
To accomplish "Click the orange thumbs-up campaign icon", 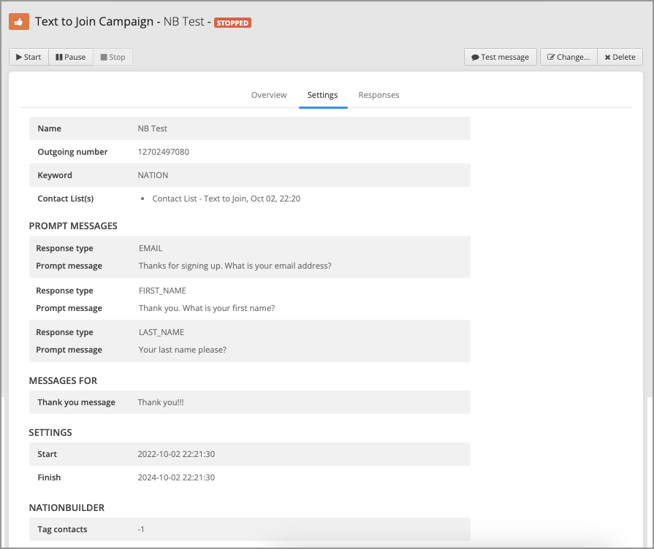I will pyautogui.click(x=19, y=22).
